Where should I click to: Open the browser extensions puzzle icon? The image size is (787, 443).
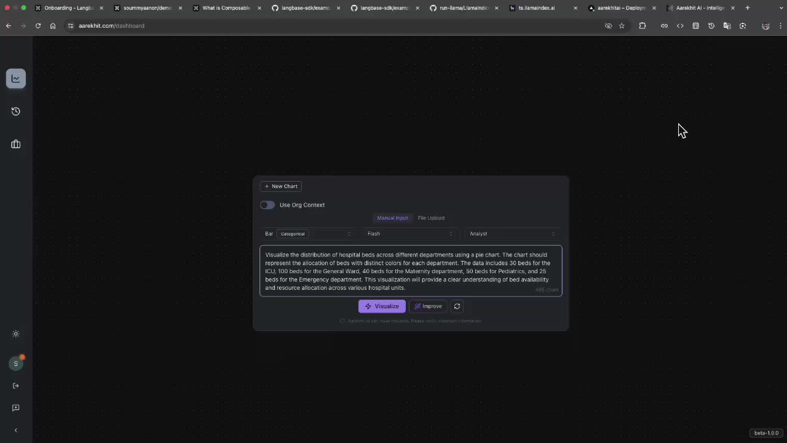643,26
